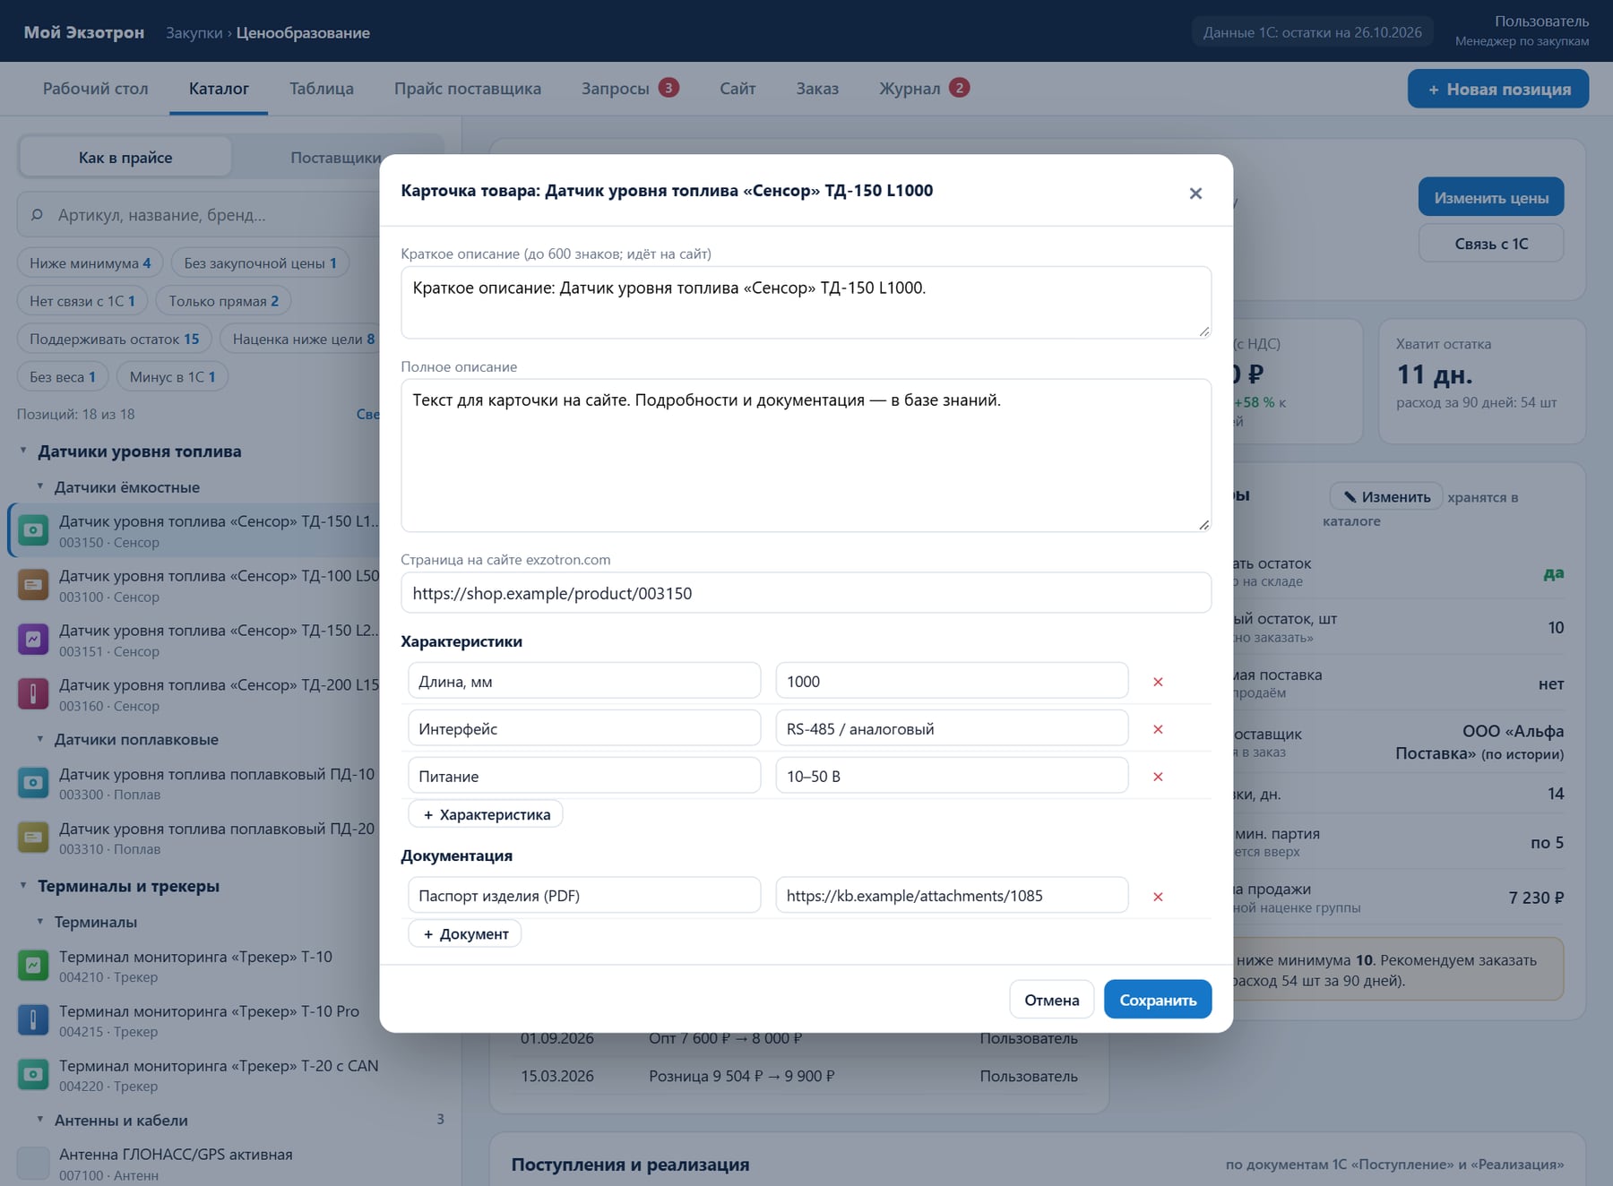Image resolution: width=1613 pixels, height=1186 pixels.
Task: Click icon of поплавковый ПД-10 row
Action: [x=33, y=783]
